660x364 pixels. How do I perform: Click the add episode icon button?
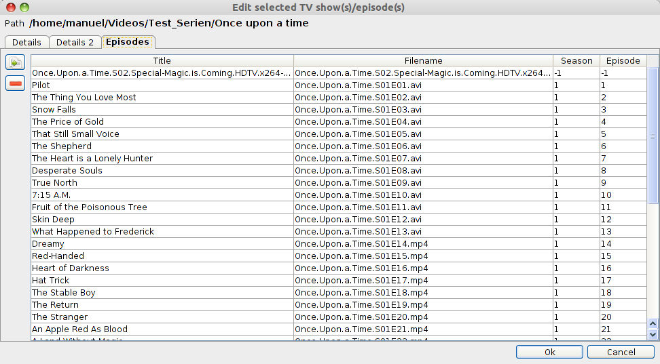[15, 62]
